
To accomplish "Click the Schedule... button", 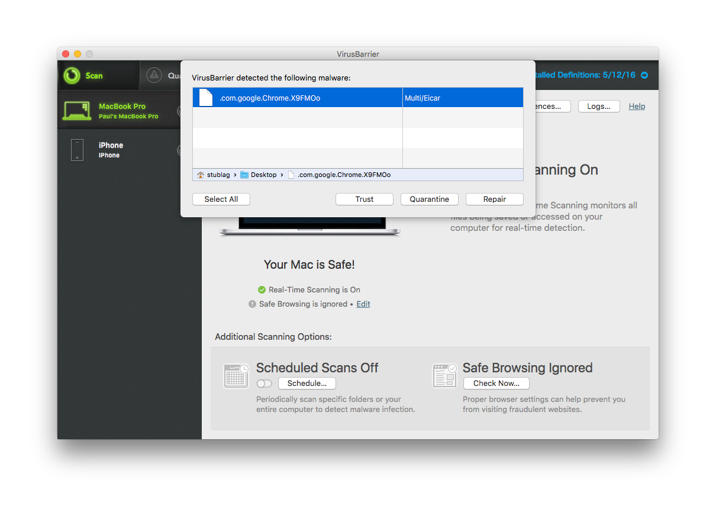I will pos(307,384).
